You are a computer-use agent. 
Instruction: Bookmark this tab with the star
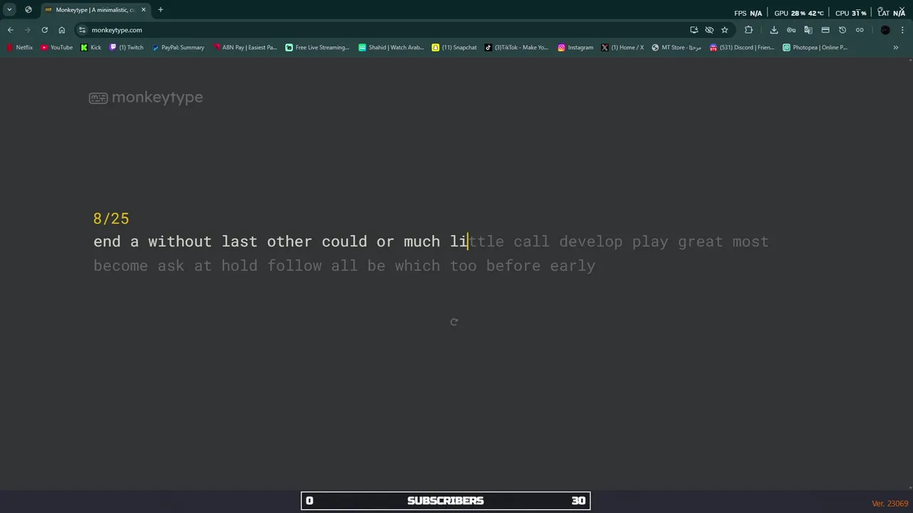725,30
